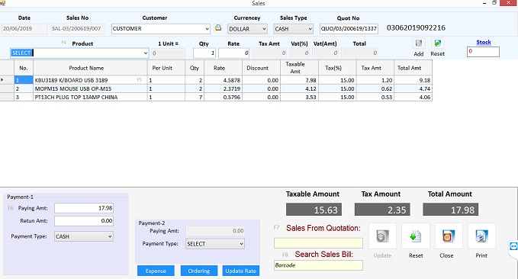Click the bottom Reset sale icon

pos(416,236)
